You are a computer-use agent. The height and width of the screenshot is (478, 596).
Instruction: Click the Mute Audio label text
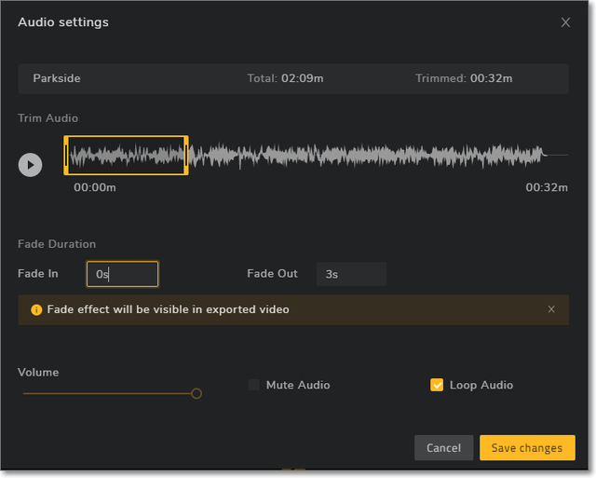(x=298, y=385)
